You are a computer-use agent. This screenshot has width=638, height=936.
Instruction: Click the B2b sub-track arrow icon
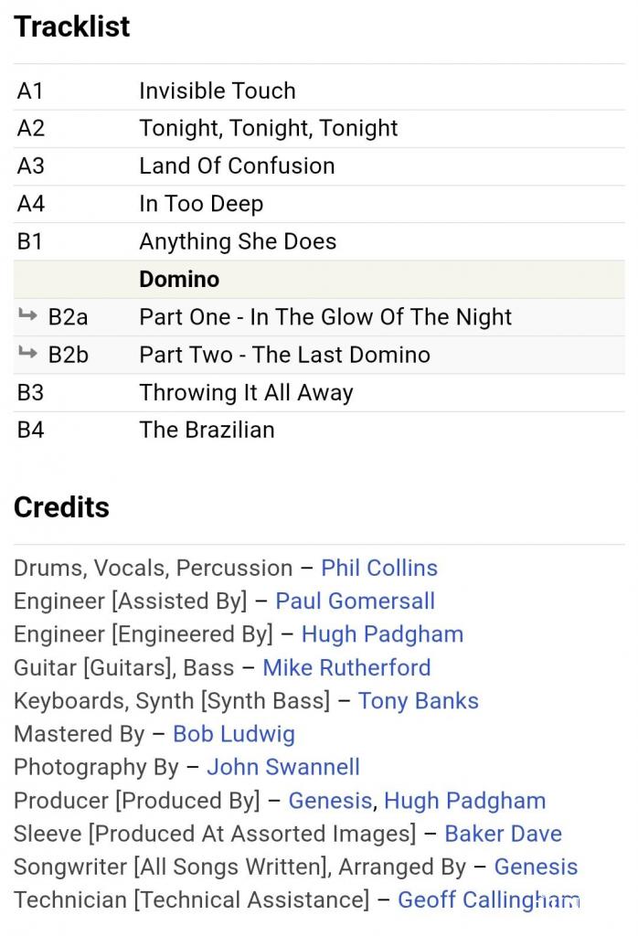[x=27, y=354]
